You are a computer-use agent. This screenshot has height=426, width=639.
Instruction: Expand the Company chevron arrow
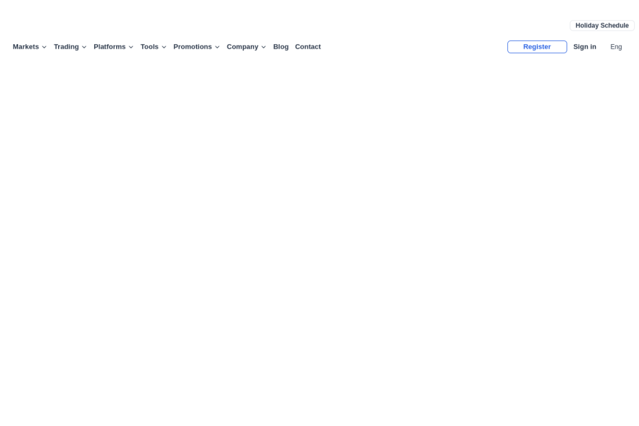264,47
